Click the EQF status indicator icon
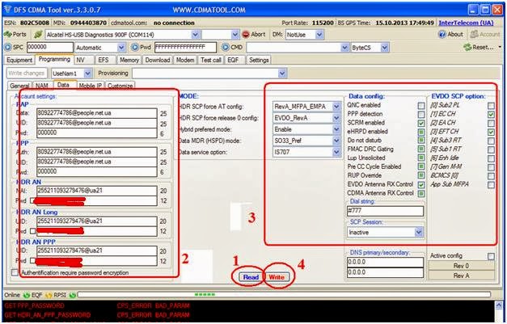507x324 pixels. 49,295
